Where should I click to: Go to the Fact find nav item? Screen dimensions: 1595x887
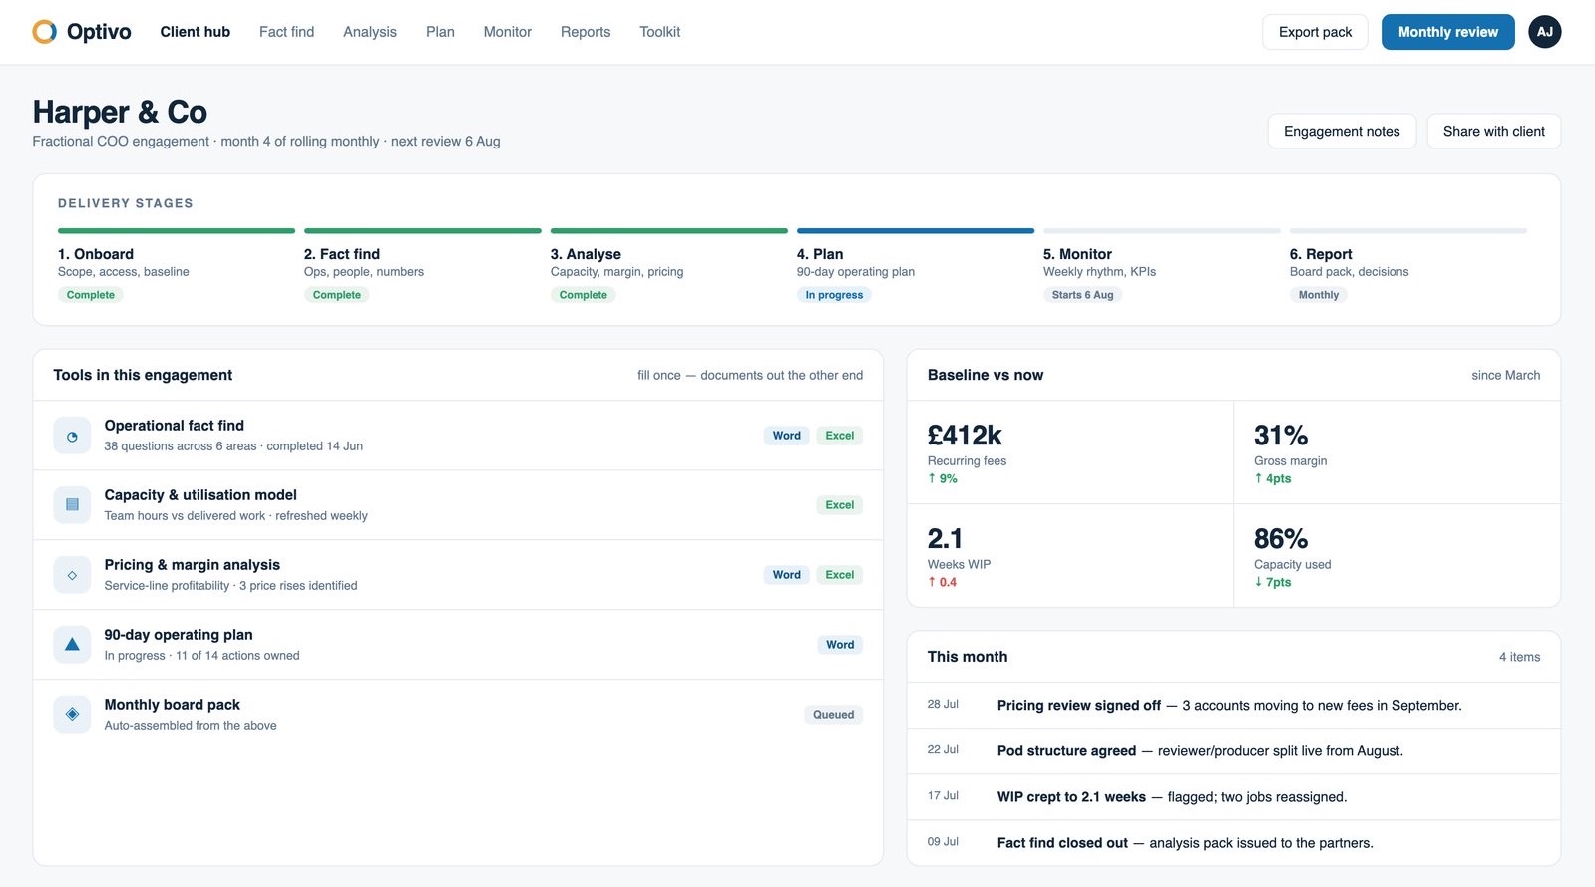click(x=287, y=32)
